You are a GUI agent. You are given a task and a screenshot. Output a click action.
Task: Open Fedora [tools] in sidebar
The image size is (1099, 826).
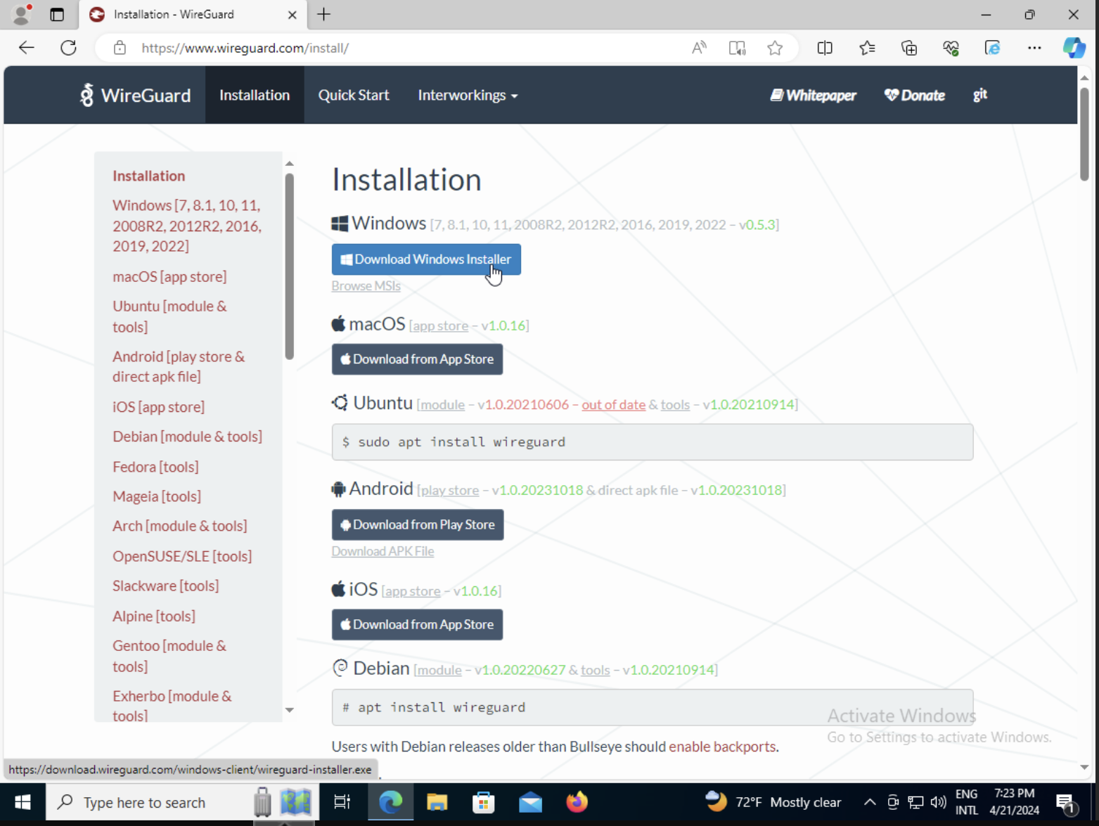(155, 467)
